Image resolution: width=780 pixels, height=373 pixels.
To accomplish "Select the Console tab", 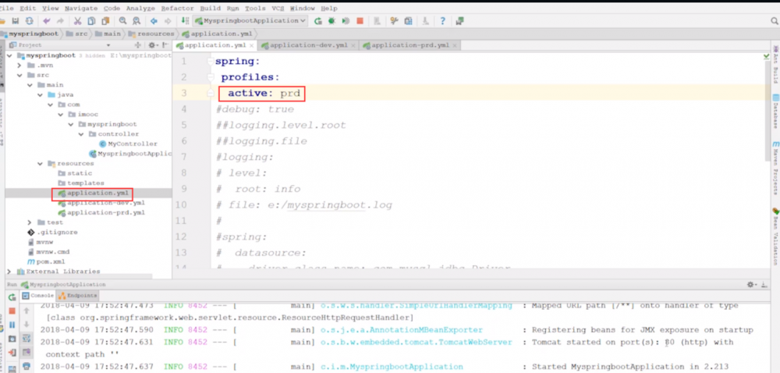I will tap(39, 296).
